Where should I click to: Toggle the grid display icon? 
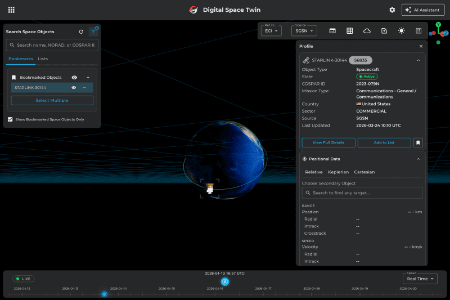coord(349,31)
